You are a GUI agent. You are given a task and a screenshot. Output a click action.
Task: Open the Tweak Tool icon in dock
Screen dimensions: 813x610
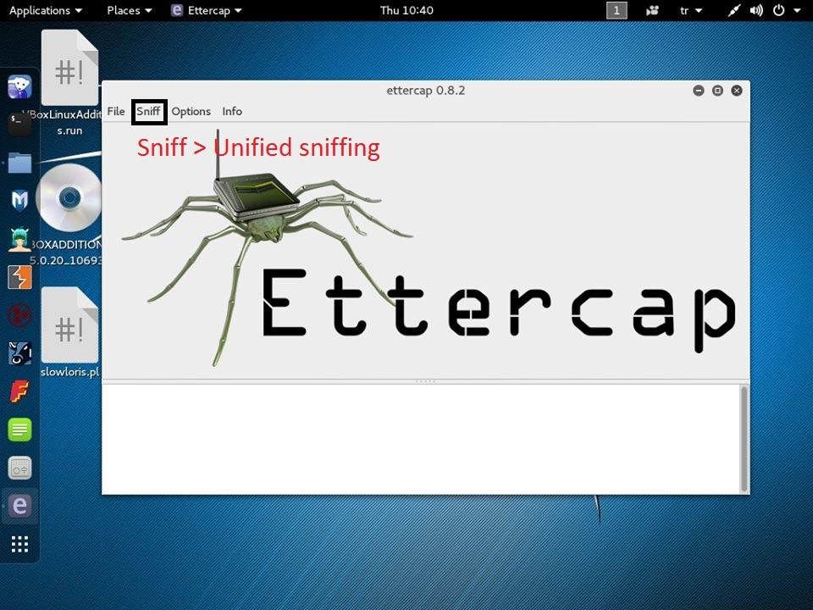tap(19, 468)
